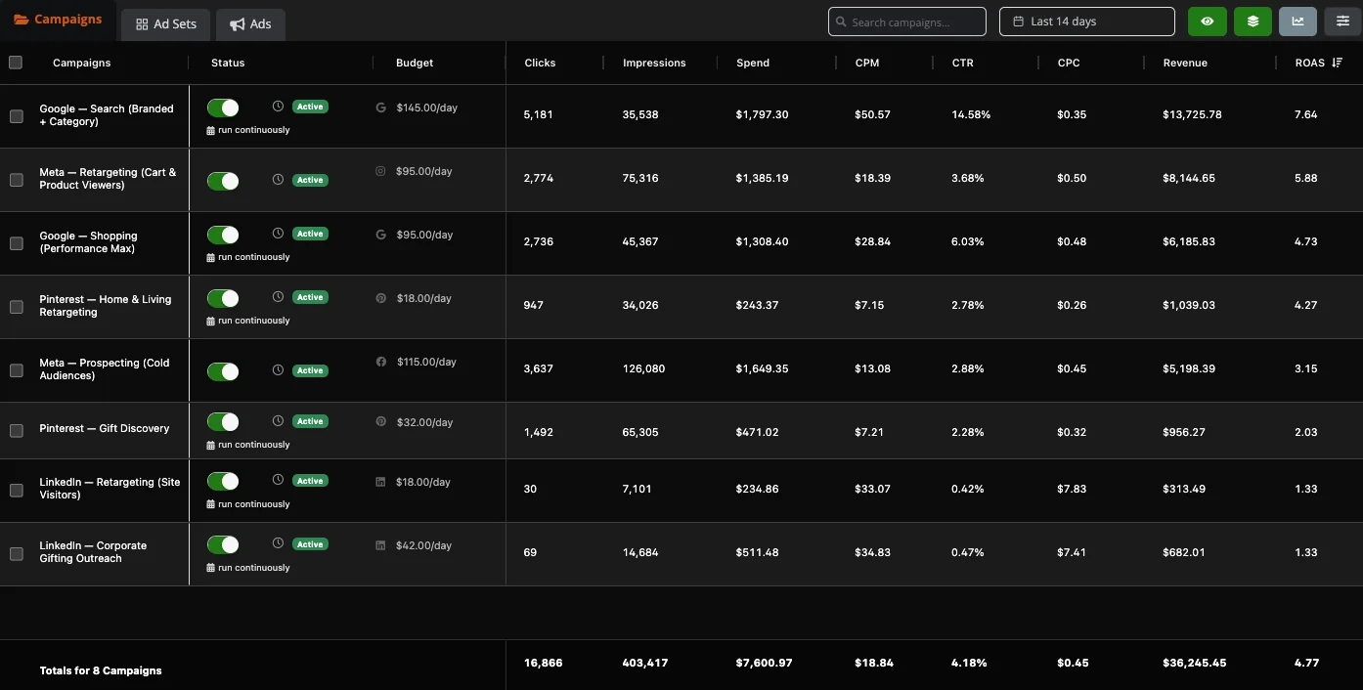Viewport: 1363px width, 690px height.
Task: Check the Meta Retargeting row checkbox
Action: 17,180
